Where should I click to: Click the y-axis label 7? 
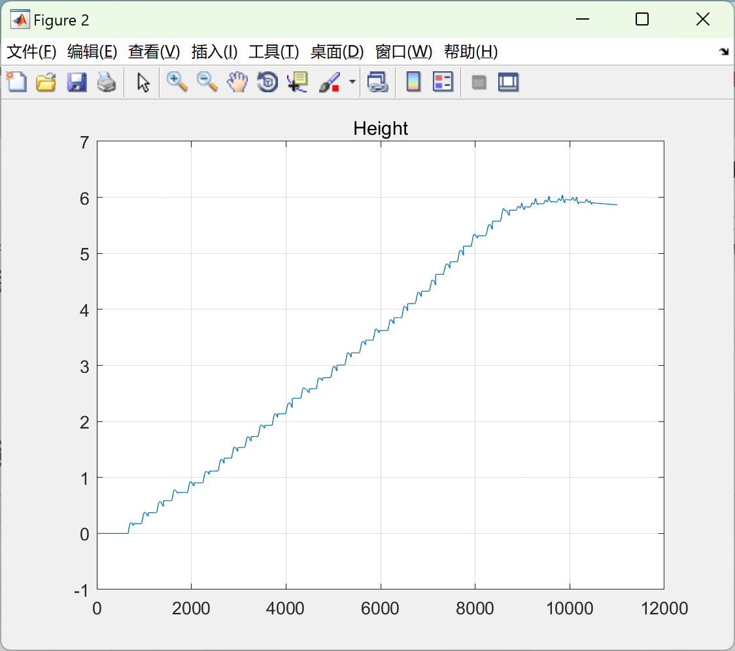coord(84,143)
